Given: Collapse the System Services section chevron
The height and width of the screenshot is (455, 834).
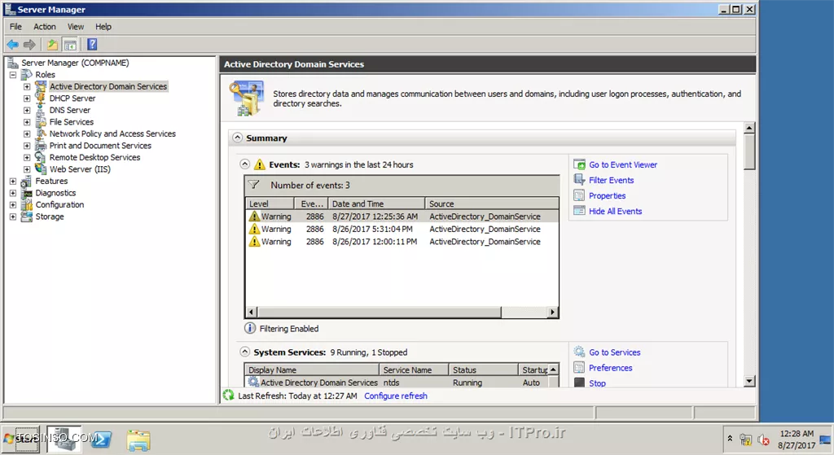Looking at the screenshot, I should point(244,352).
